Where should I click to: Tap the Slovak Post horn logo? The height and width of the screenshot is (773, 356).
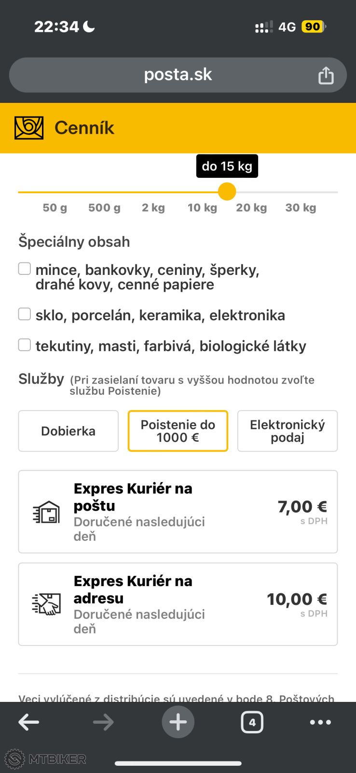click(x=29, y=128)
